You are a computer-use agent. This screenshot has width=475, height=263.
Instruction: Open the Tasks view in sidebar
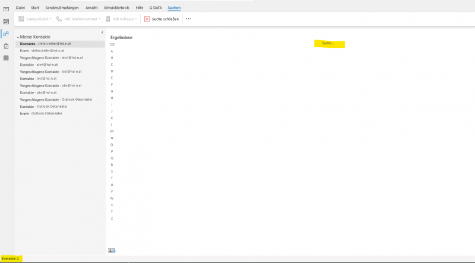(6, 46)
